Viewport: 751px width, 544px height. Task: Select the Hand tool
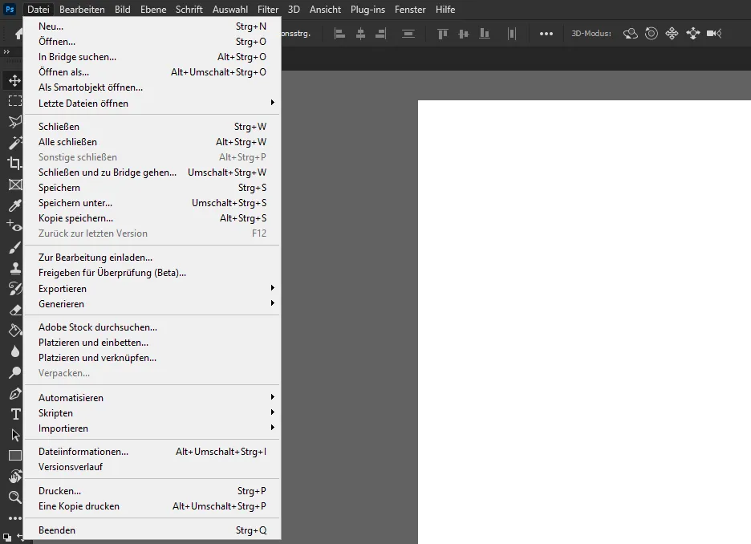[x=15, y=477]
